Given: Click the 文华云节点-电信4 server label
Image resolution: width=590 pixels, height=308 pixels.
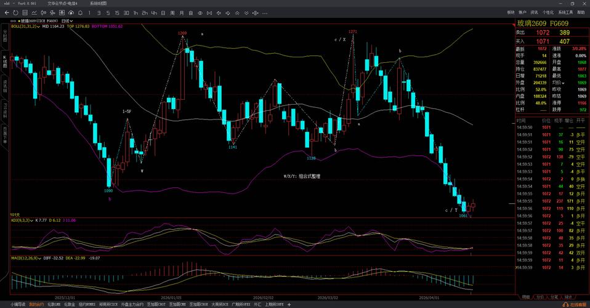Looking at the screenshot, I should 62,4.
